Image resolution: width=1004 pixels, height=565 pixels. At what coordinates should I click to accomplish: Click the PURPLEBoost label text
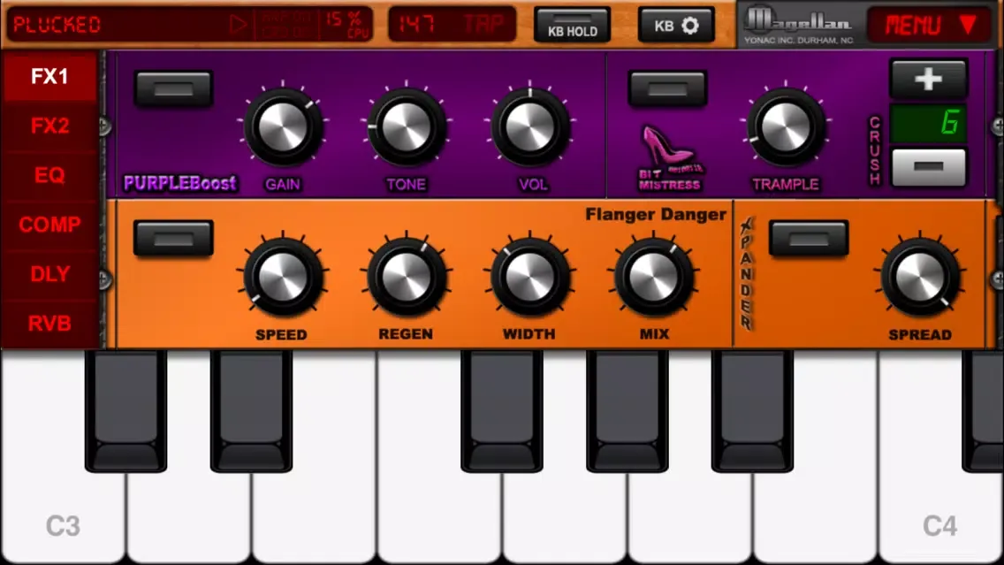pos(180,184)
